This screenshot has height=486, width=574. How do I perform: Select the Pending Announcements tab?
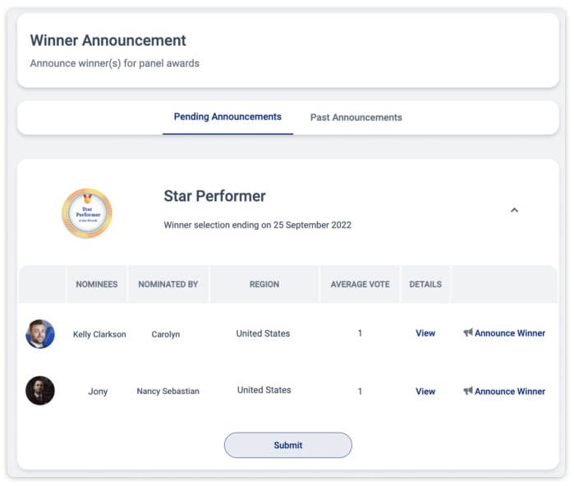(227, 117)
